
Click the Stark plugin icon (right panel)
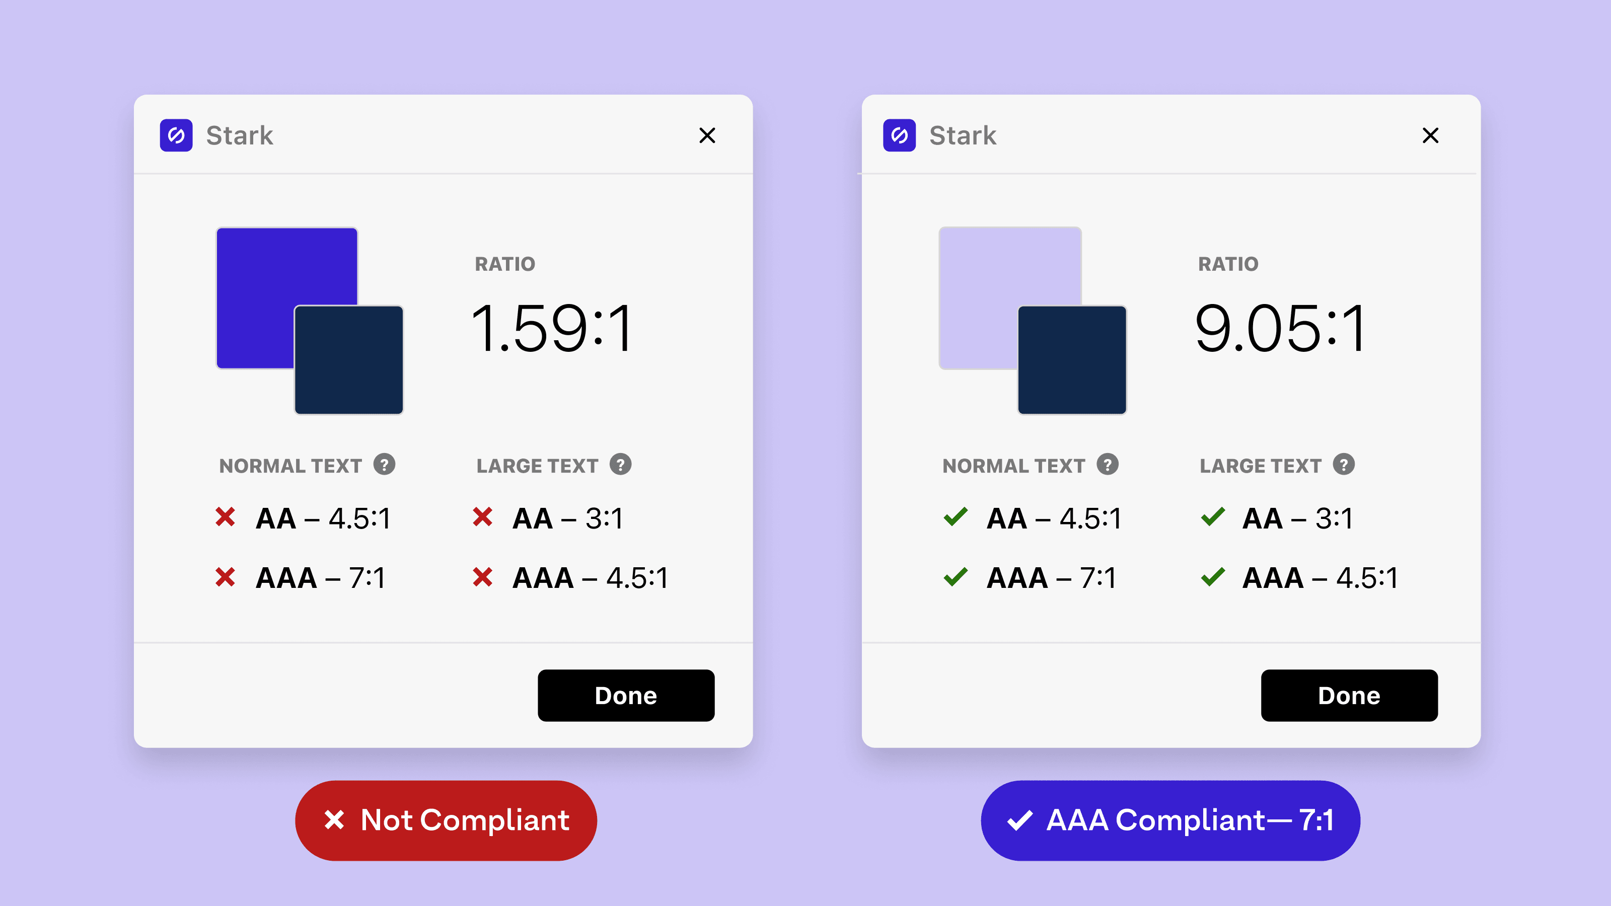click(x=900, y=135)
